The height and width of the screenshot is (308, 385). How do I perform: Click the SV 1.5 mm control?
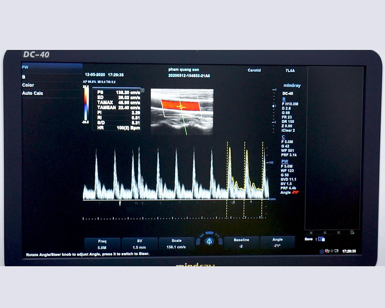[139, 244]
